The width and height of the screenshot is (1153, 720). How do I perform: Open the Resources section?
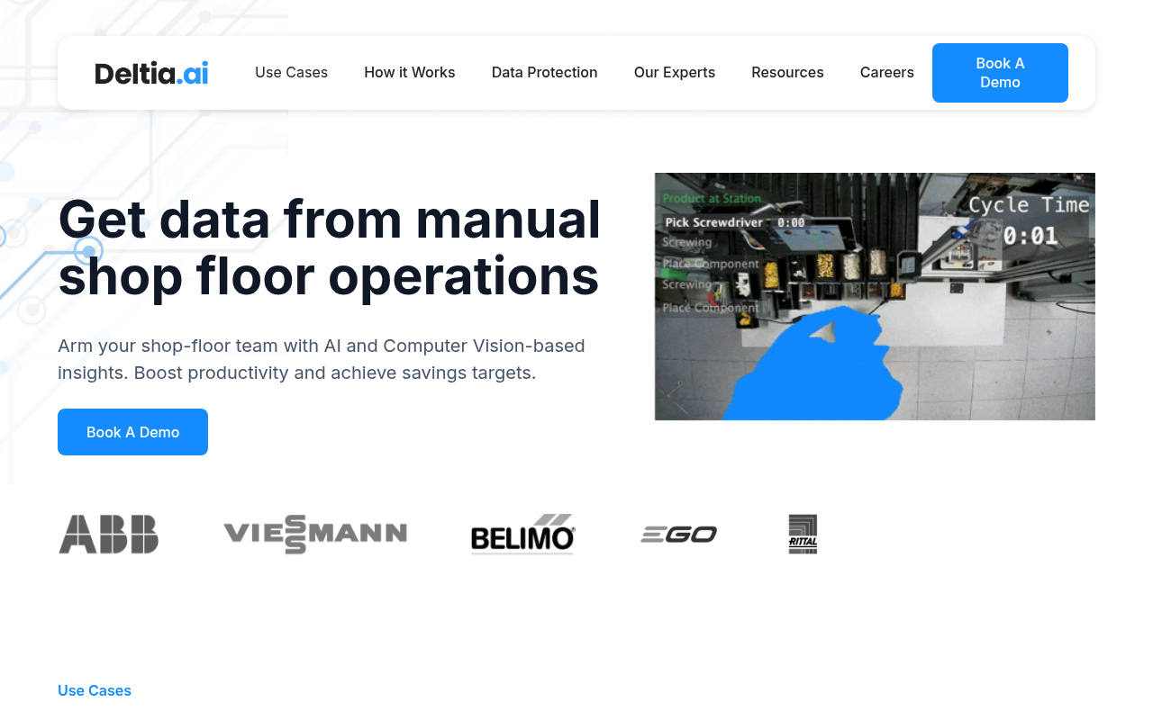[787, 72]
